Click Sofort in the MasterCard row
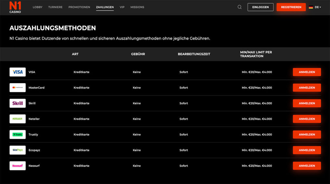Screen dimensions: 330x184 183,88
